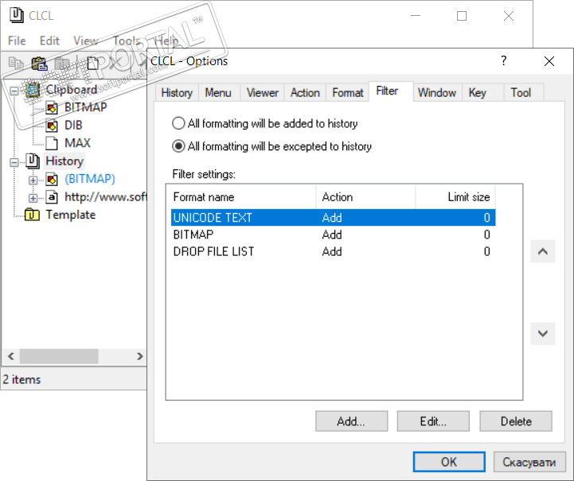Click the text entry icon beside http://www.sof
The image size is (574, 481).
[x=52, y=197]
